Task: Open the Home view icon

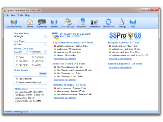Action: tap(30, 22)
